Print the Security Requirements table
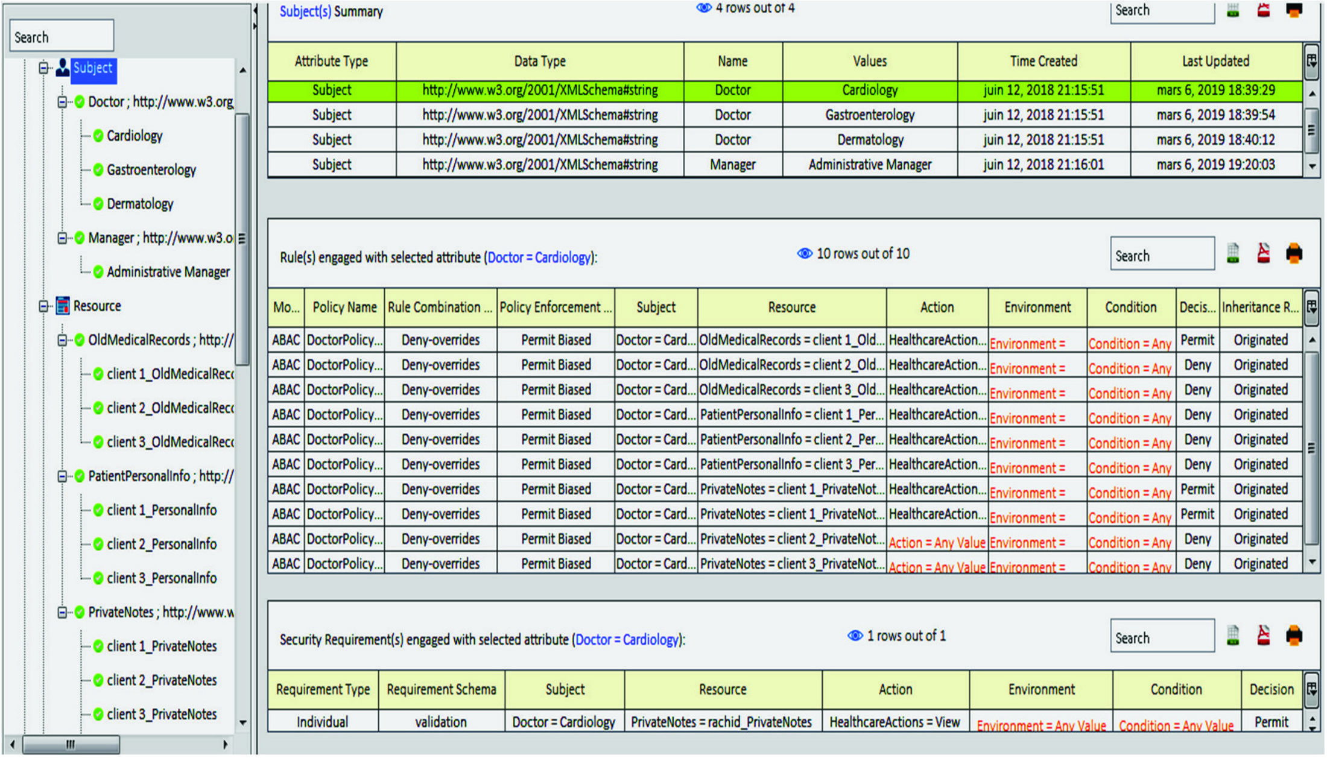 point(1294,636)
